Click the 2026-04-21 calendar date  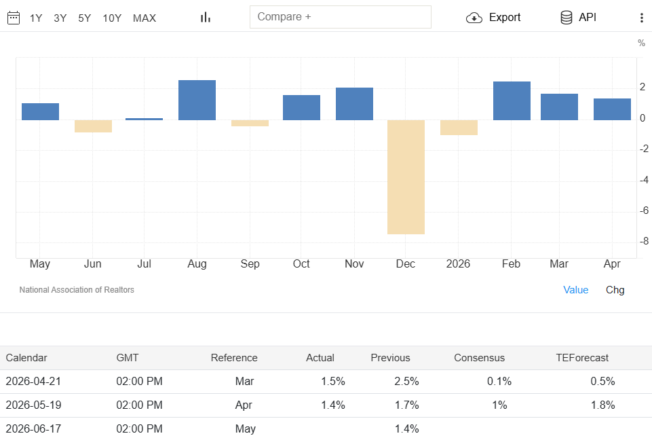33,382
